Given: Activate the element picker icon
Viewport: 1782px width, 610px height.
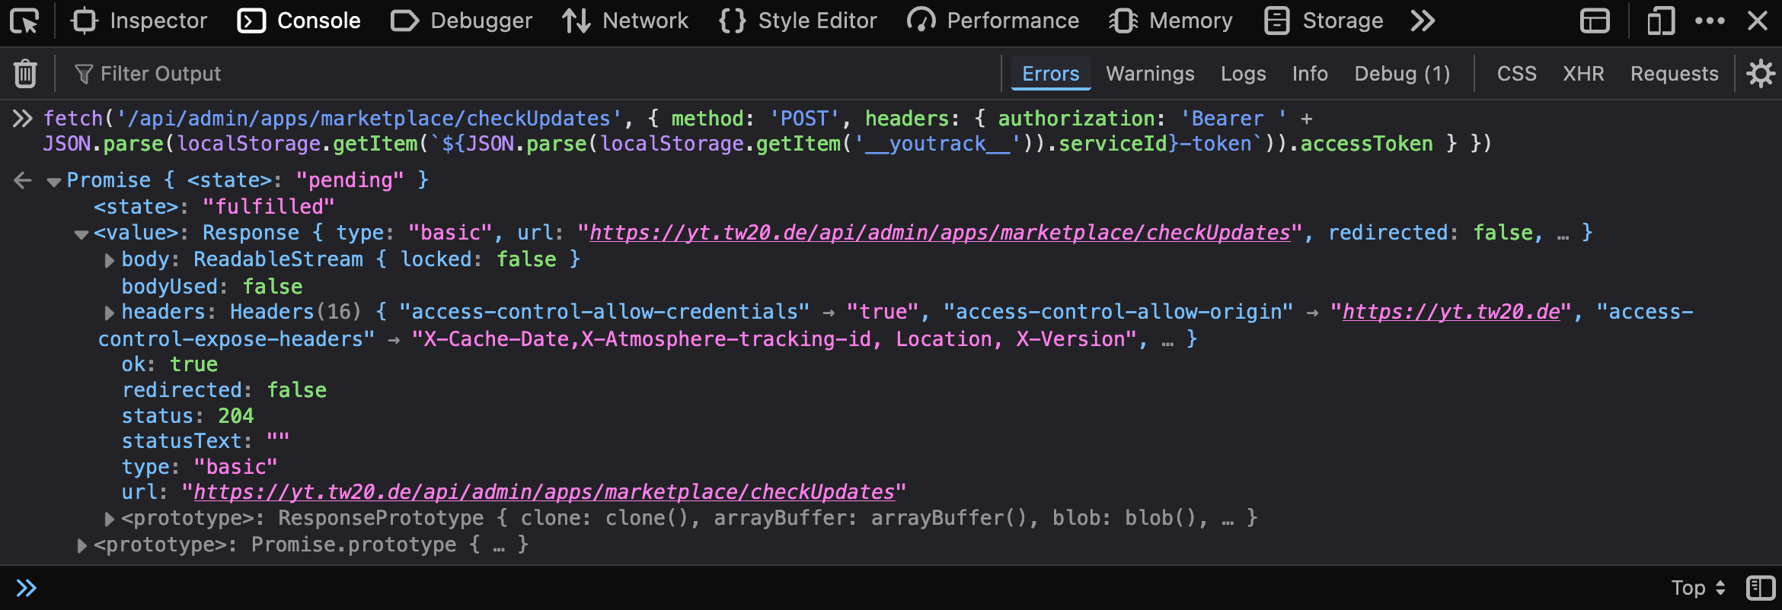Looking at the screenshot, I should coord(24,21).
